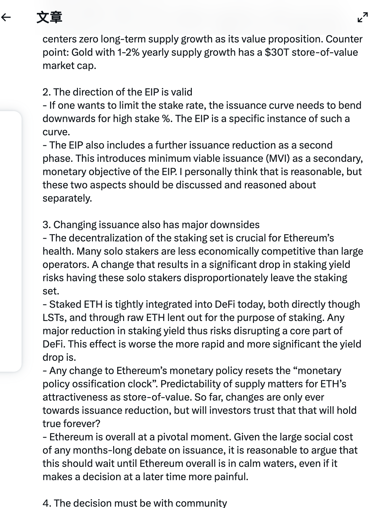The height and width of the screenshot is (508, 374).
Task: Click heading "2. The direction of the EIP is valid"
Action: pos(117,92)
